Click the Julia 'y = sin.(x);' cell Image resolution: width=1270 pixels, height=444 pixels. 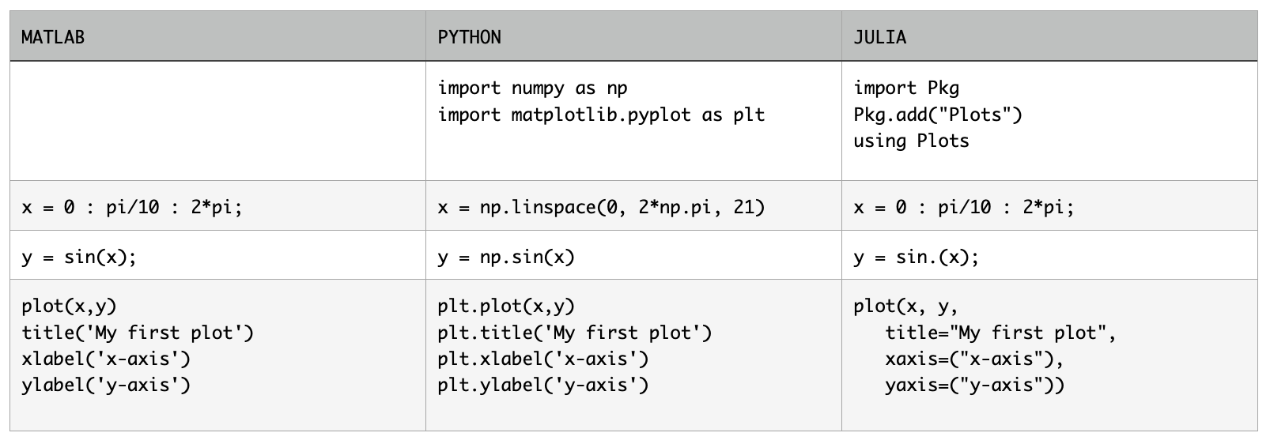pyautogui.click(x=916, y=257)
